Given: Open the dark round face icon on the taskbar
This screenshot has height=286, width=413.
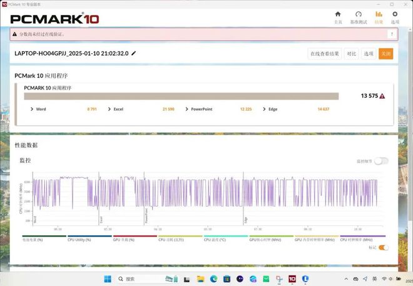Looking at the screenshot, I should [x=240, y=279].
